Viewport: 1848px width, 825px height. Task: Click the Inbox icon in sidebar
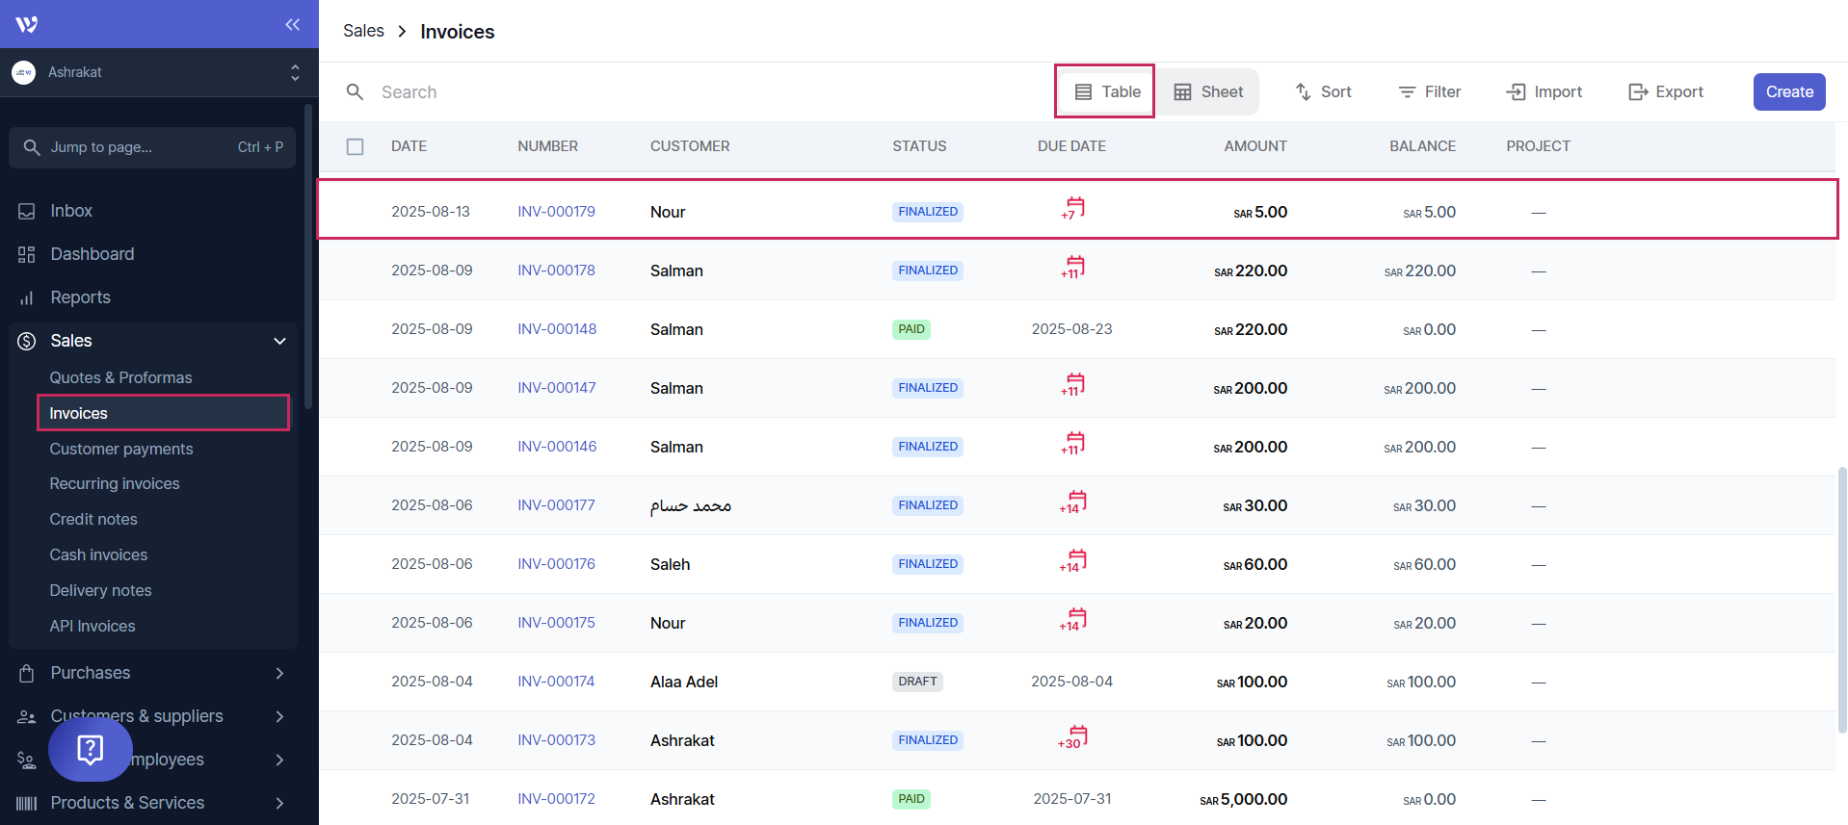pos(27,211)
